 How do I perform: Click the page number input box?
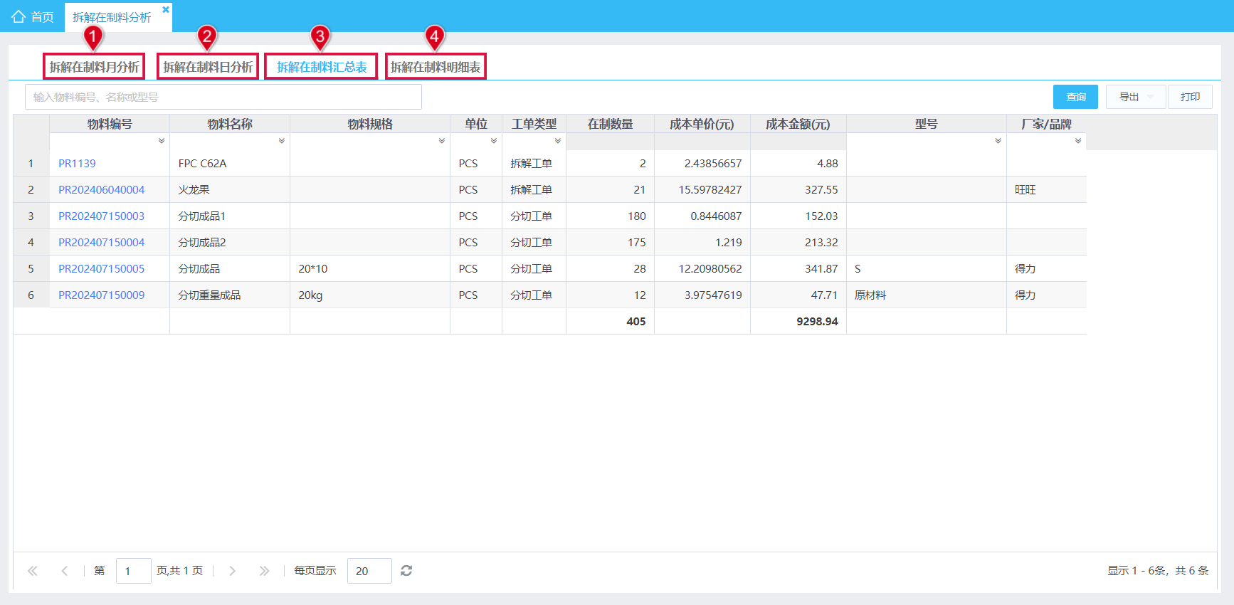(x=133, y=571)
